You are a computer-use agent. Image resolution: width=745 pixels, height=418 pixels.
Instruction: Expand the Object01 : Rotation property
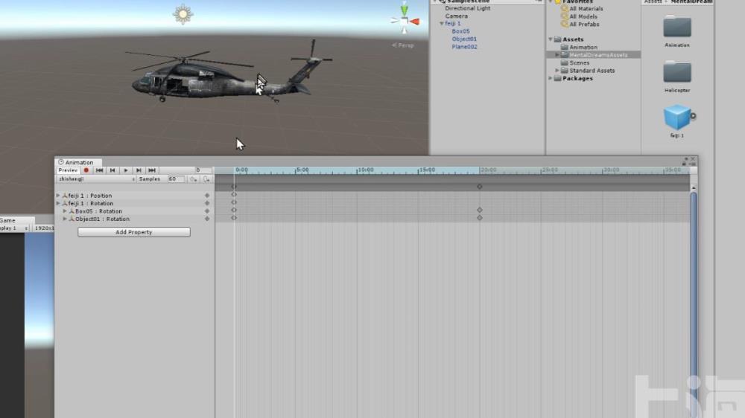pyautogui.click(x=65, y=219)
